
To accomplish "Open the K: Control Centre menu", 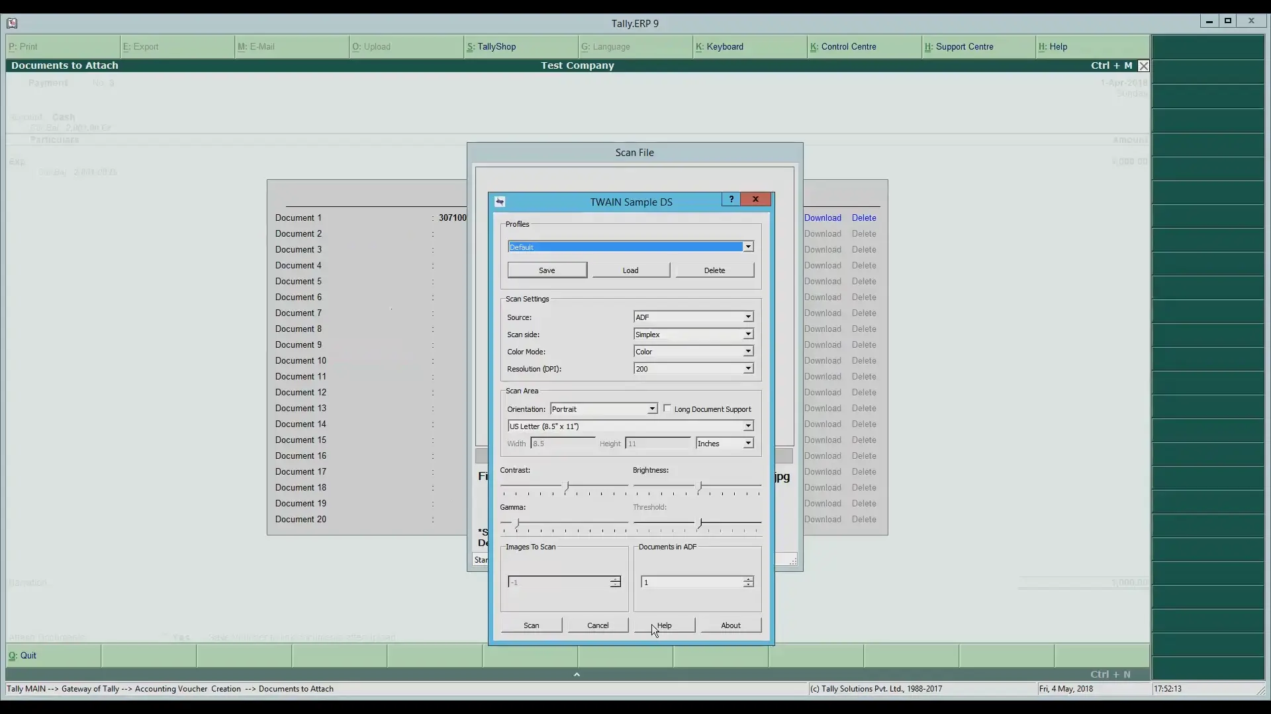I will coord(865,46).
